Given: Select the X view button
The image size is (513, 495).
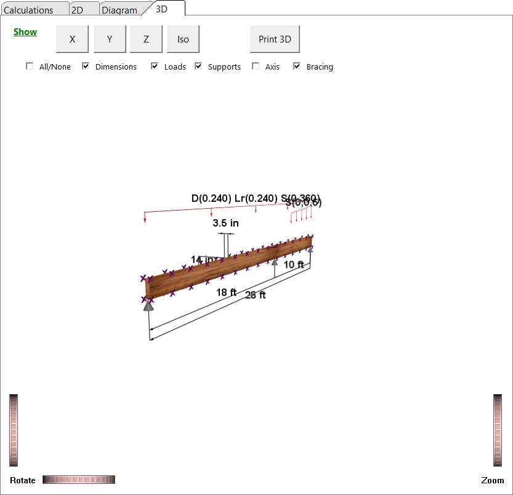Looking at the screenshot, I should coord(72,39).
